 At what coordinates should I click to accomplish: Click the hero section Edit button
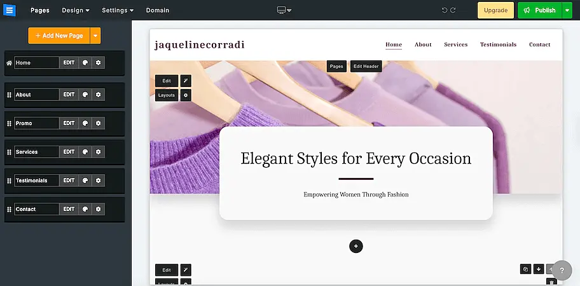coord(167,81)
